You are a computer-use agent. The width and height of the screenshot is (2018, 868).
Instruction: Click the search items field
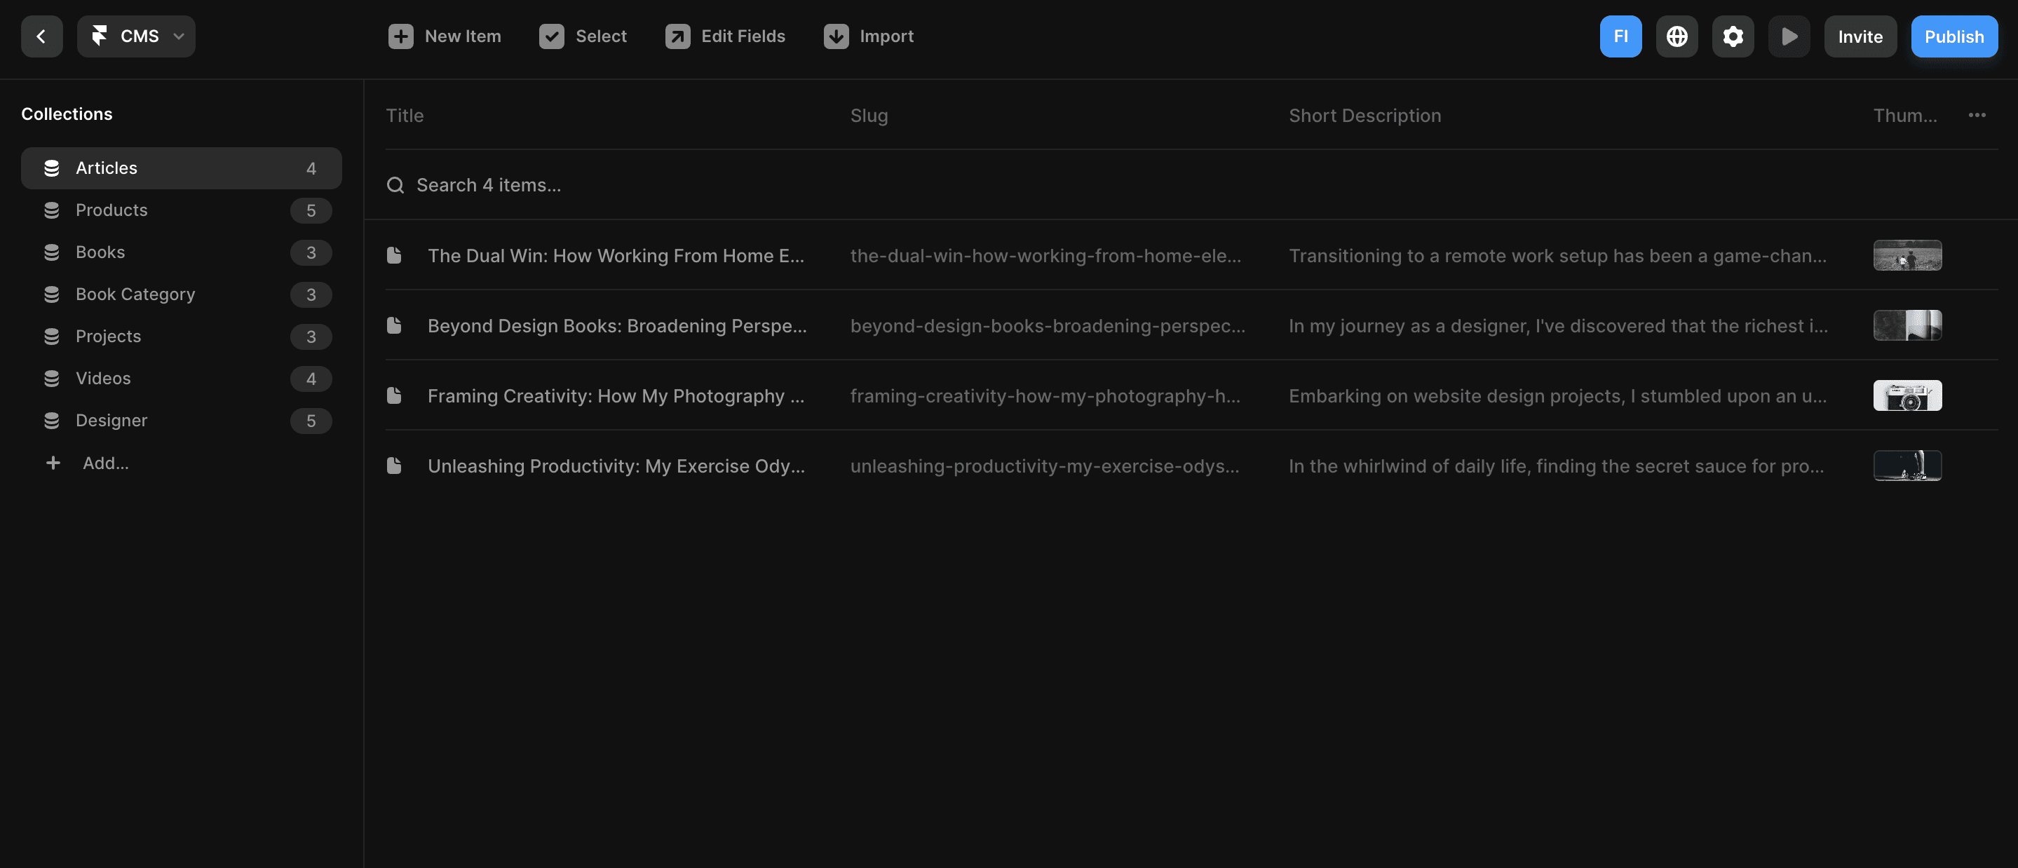click(487, 185)
